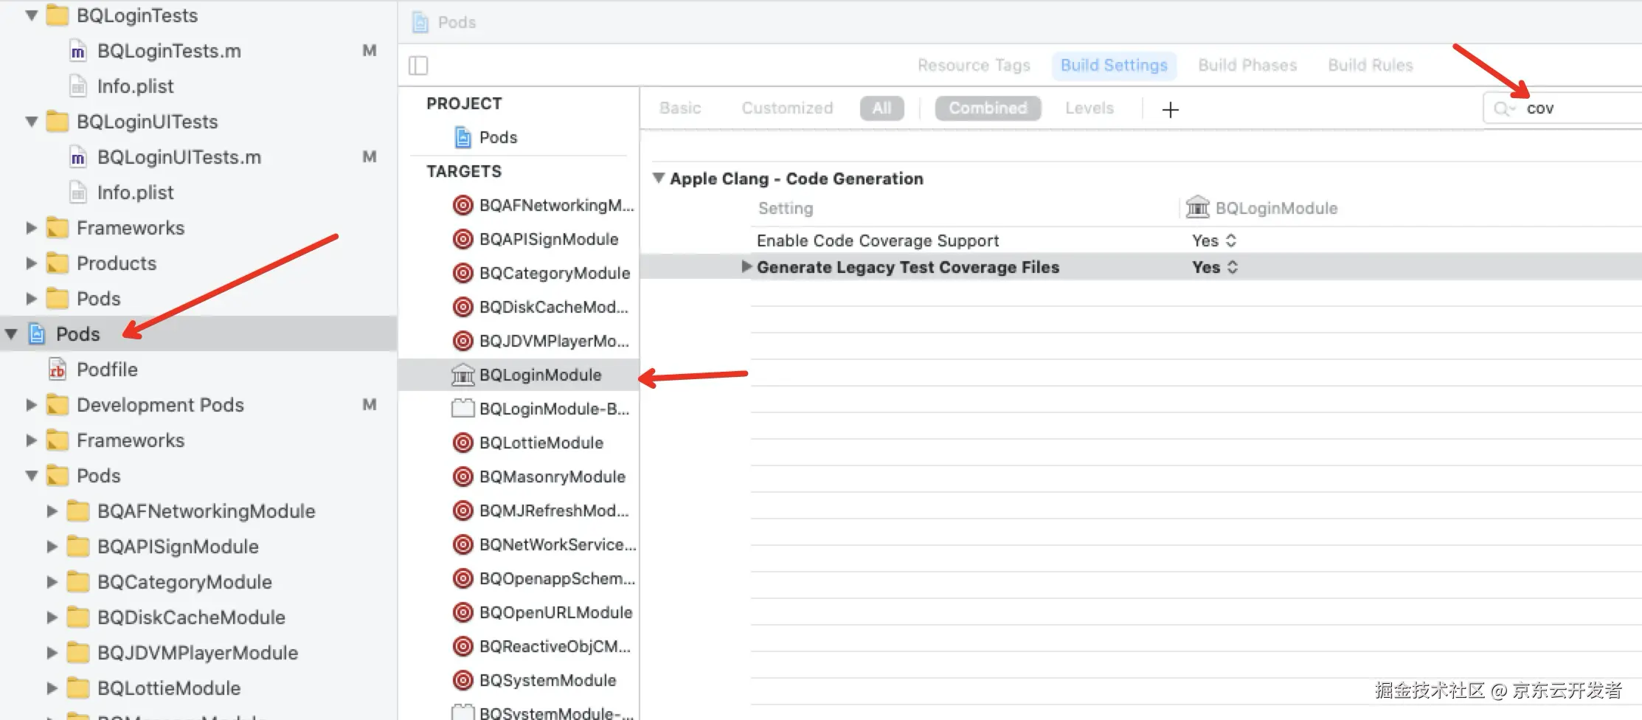Select the BQReactiveObjCM... target icon
This screenshot has height=720, width=1642.
pos(463,646)
